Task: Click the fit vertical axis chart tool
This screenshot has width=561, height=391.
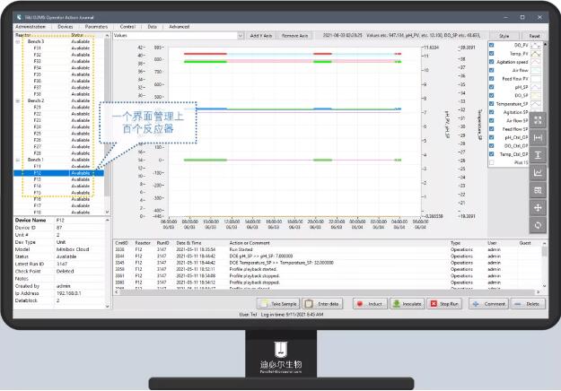Action: 538,155
